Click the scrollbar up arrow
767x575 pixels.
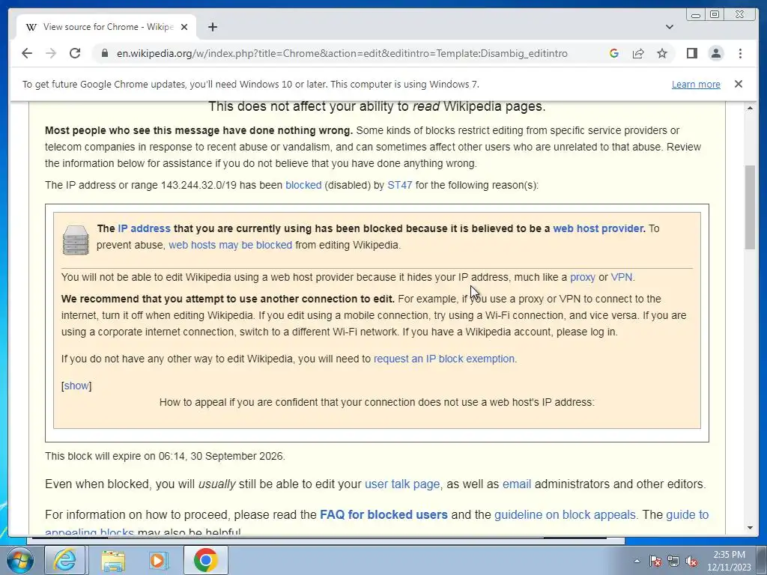click(x=749, y=108)
